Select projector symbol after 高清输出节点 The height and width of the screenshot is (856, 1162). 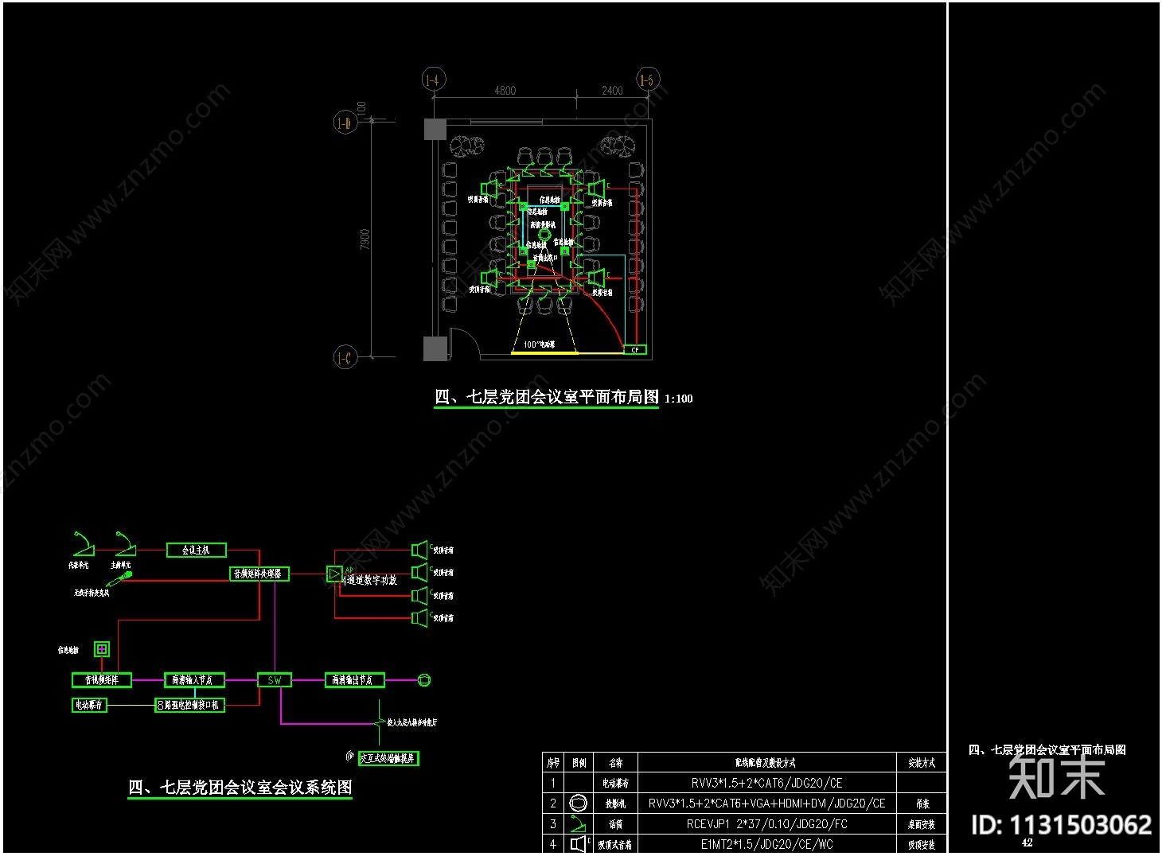coord(424,680)
